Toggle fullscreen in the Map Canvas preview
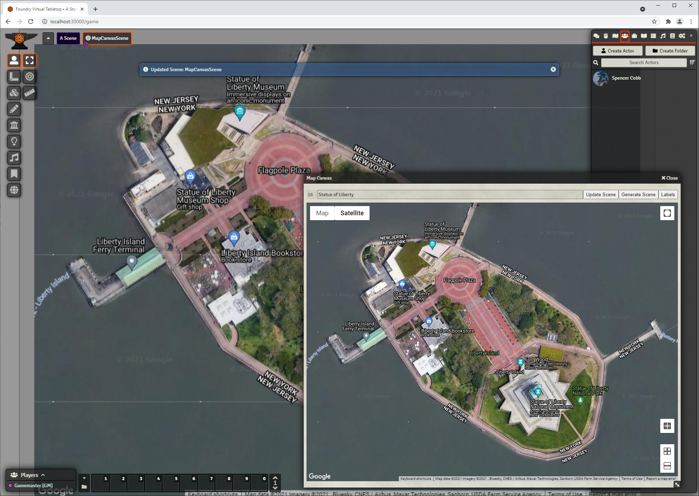 point(667,213)
